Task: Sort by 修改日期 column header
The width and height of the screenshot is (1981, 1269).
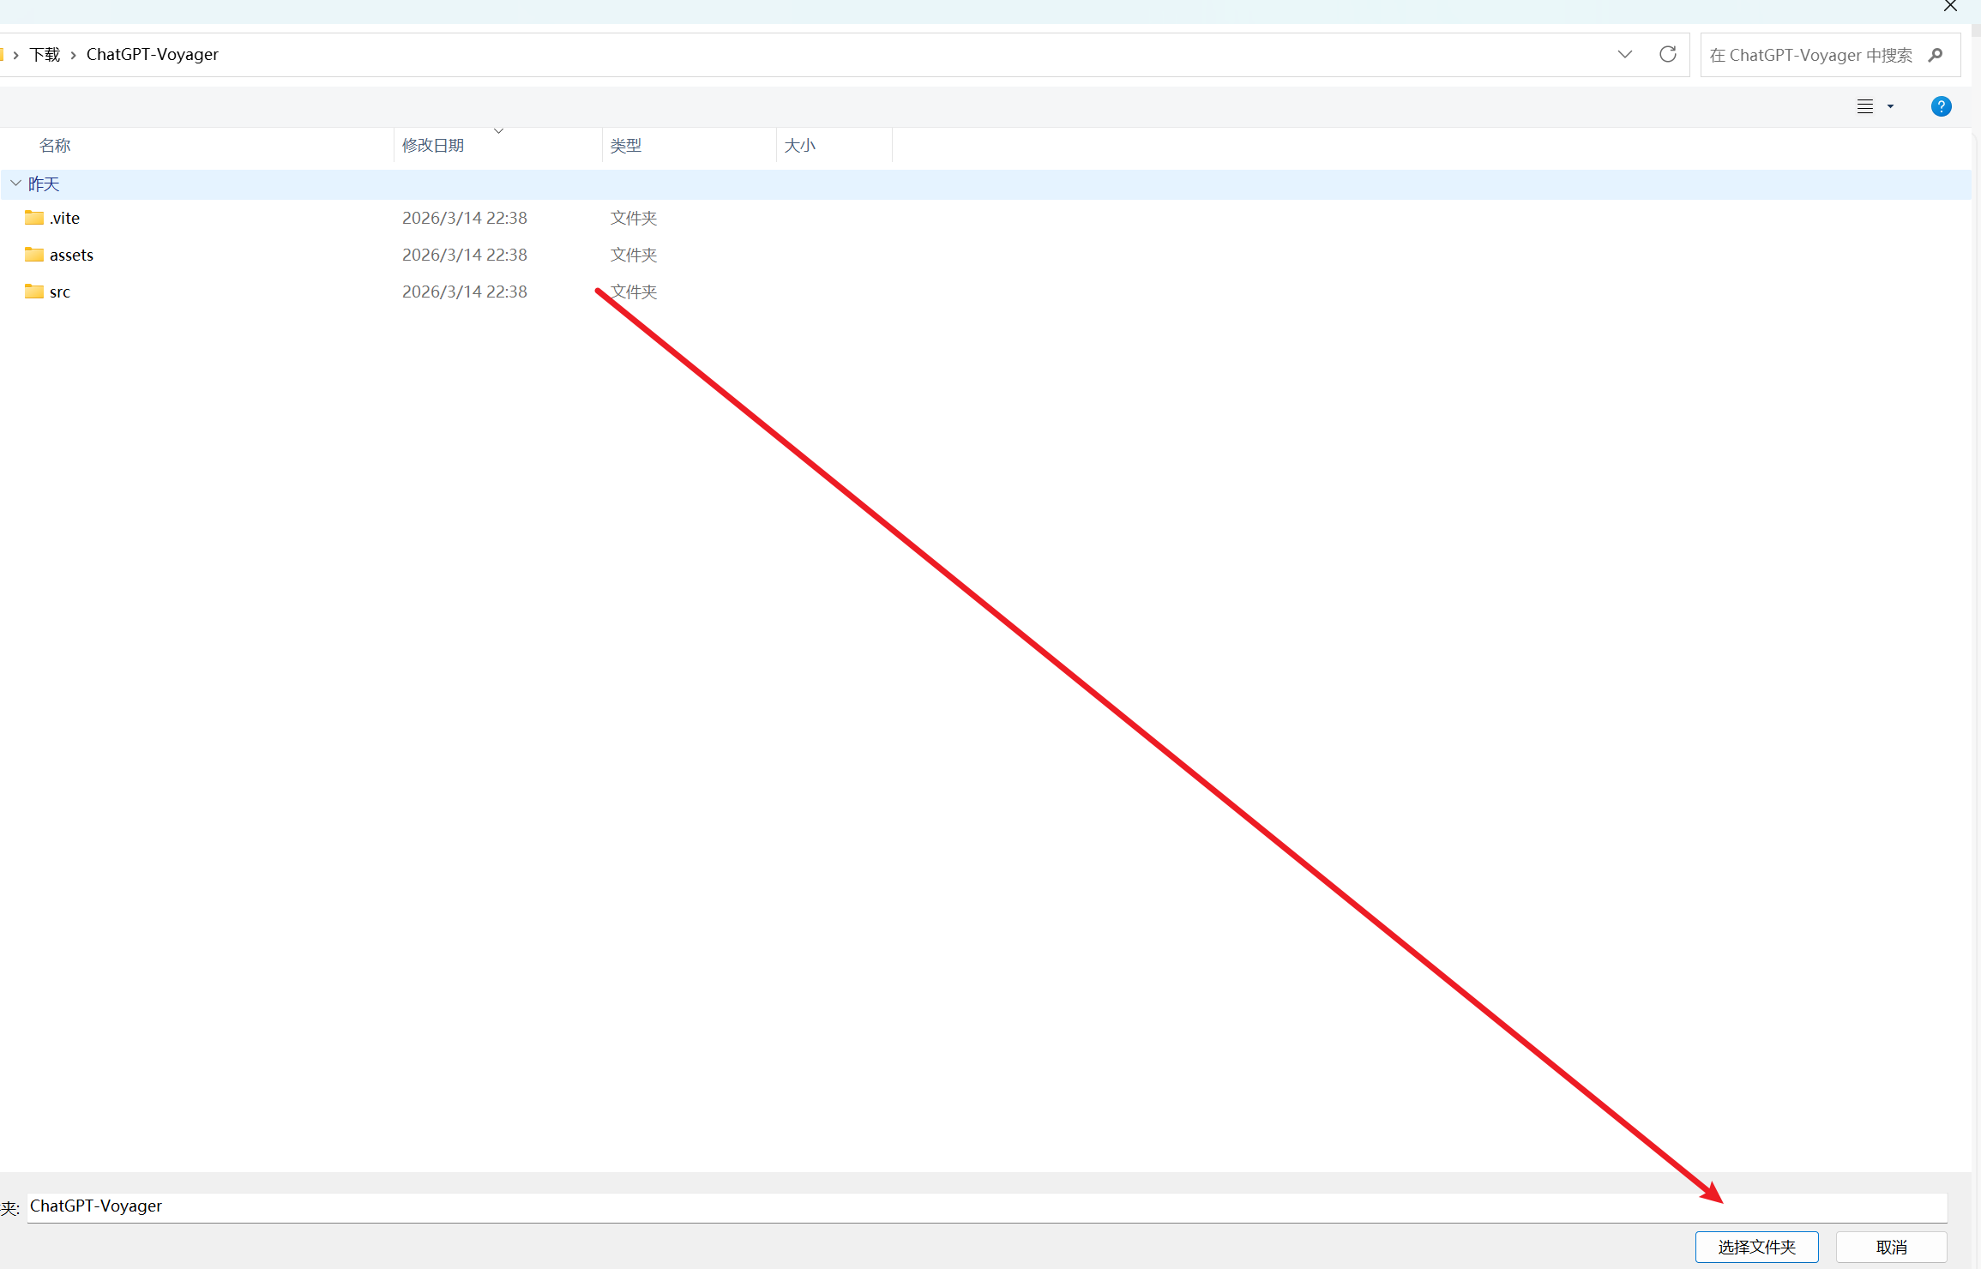Action: 433,146
